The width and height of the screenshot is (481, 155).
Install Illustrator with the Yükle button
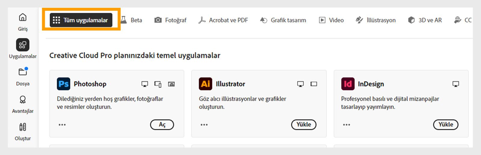point(304,124)
